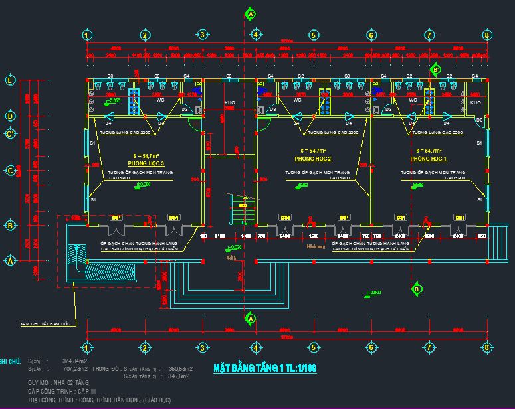Pick the axis bubble labeled C'
The height and width of the screenshot is (409, 515).
click(x=10, y=134)
